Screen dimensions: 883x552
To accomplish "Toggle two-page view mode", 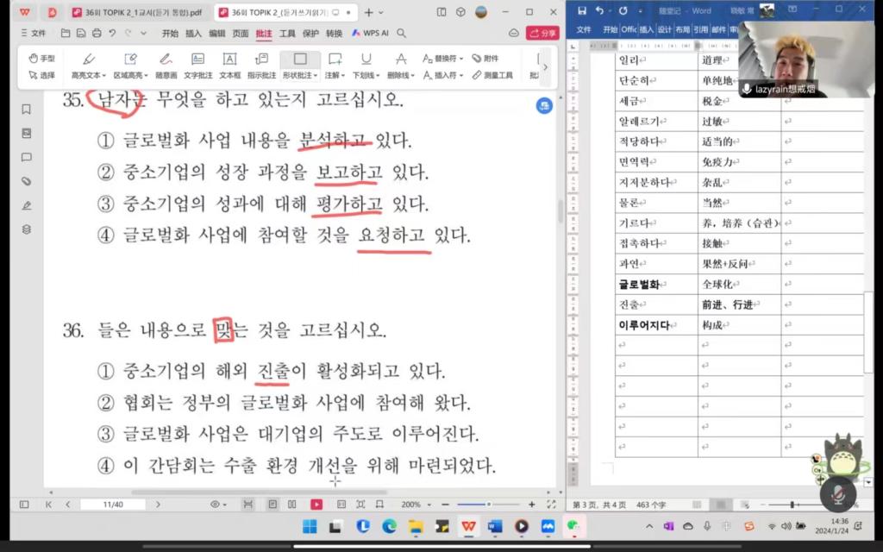I will pyautogui.click(x=292, y=505).
